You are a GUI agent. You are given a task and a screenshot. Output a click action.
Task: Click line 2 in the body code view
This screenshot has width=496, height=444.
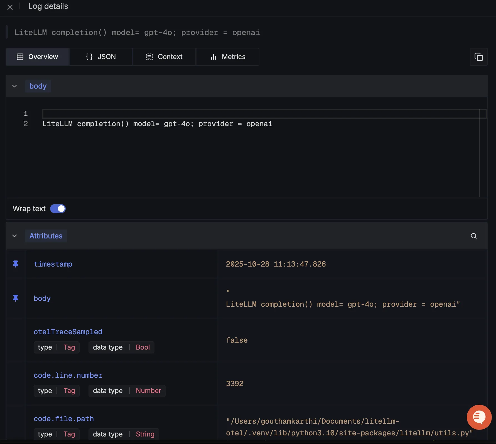(157, 124)
